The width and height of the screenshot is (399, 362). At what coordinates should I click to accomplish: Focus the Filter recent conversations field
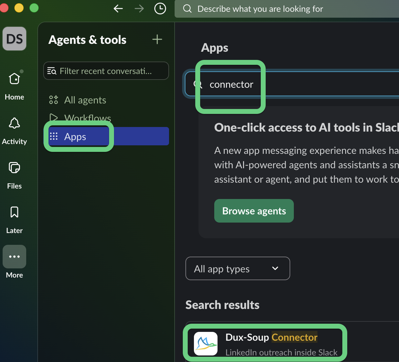pyautogui.click(x=106, y=71)
